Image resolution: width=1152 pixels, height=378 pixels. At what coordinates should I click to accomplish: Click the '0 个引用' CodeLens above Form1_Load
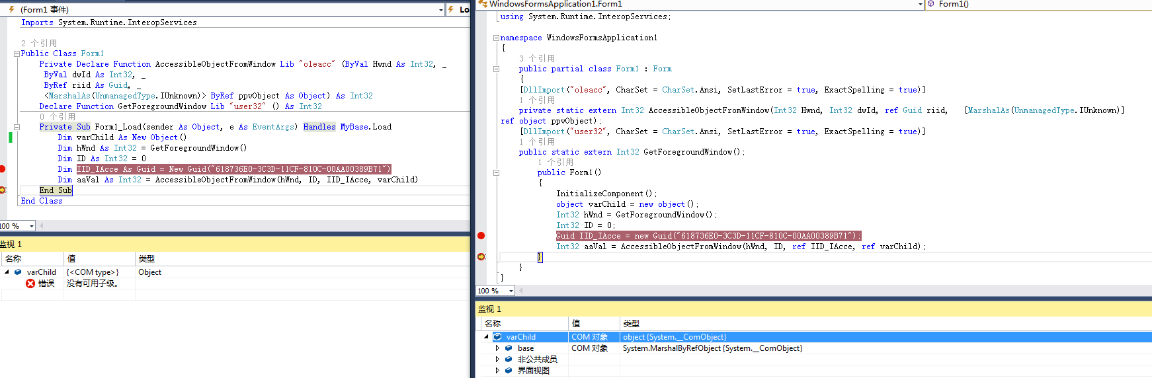tap(58, 117)
